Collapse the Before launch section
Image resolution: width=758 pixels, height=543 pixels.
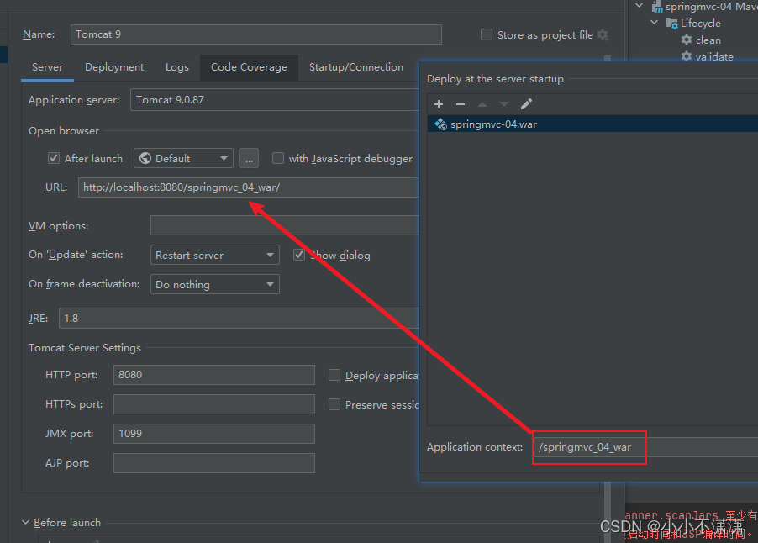pos(25,522)
